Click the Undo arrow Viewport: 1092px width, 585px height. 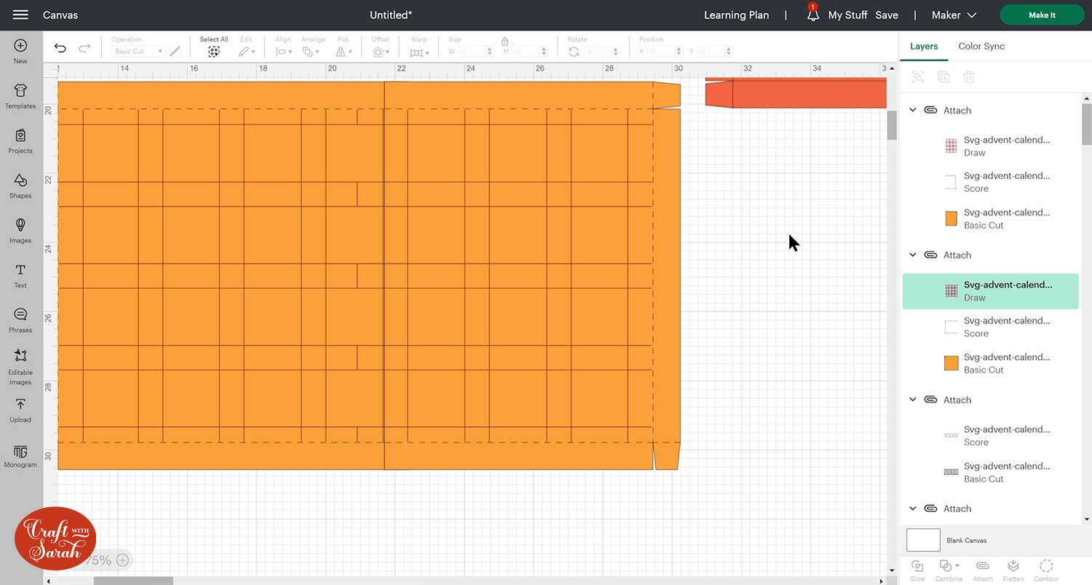tap(60, 49)
